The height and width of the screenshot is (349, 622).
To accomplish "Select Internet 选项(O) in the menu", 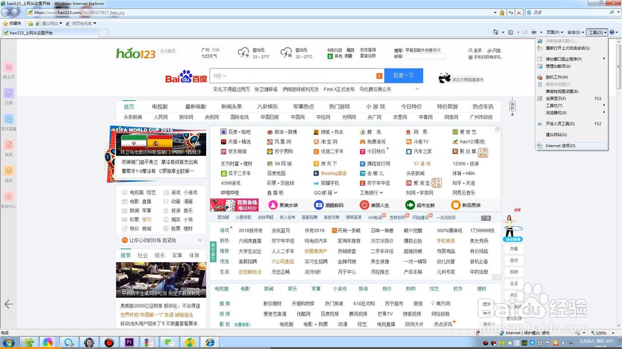I will point(571,146).
